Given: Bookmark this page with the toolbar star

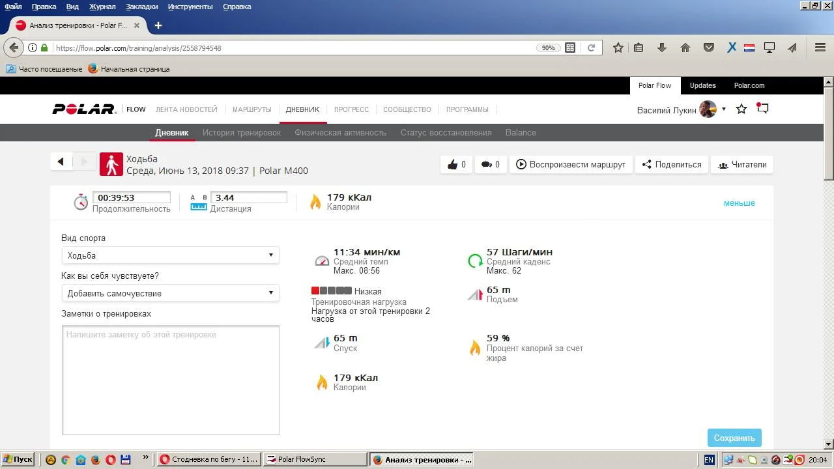Looking at the screenshot, I should 618,48.
